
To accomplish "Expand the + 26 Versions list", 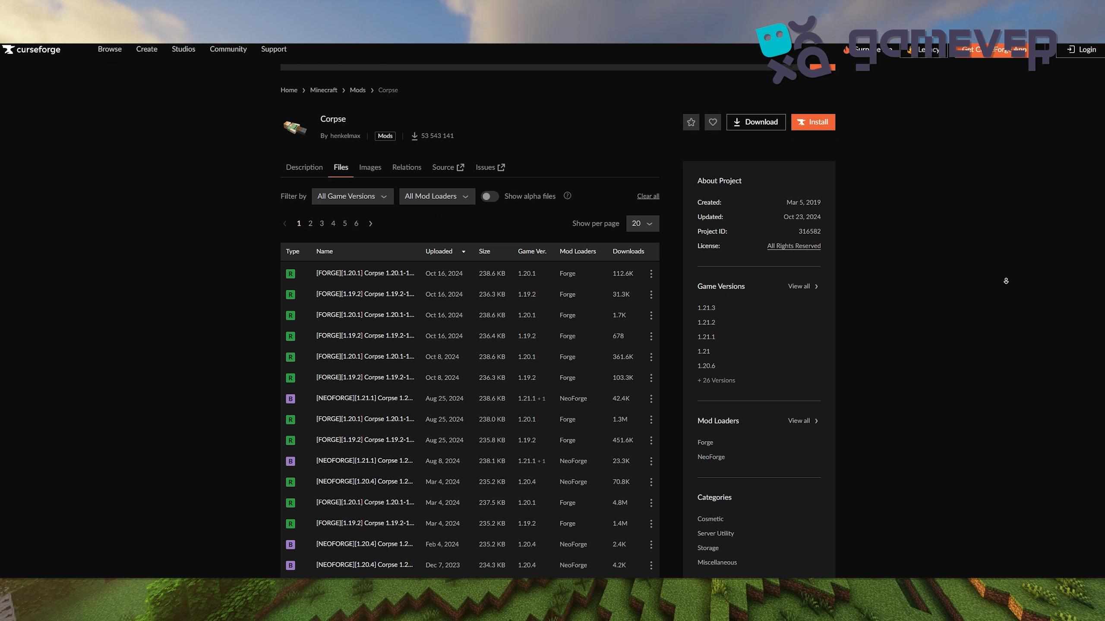I will coord(716,380).
